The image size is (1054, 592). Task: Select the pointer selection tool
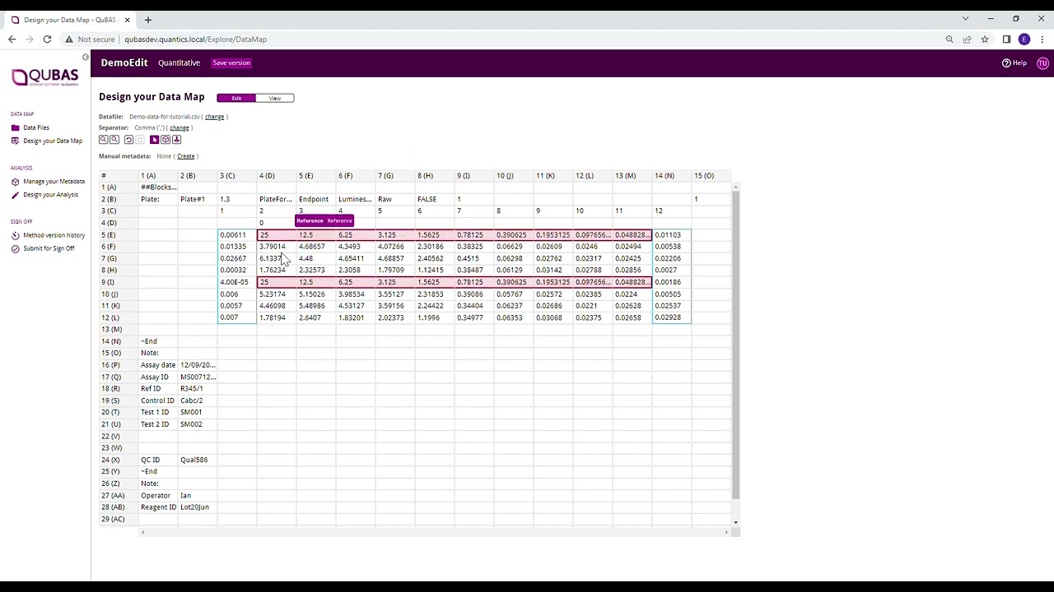[x=154, y=140]
